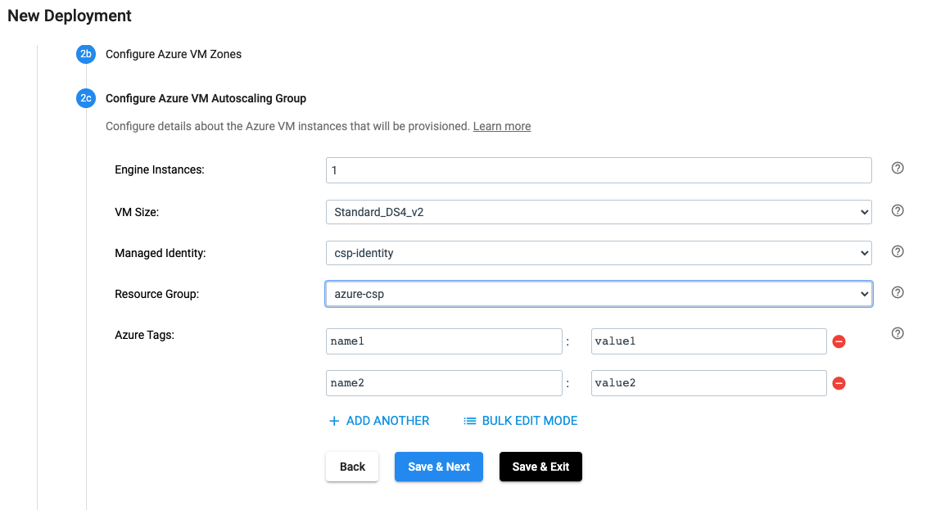This screenshot has height=510, width=936.
Task: Edit the value1 tag value field
Action: coord(708,342)
